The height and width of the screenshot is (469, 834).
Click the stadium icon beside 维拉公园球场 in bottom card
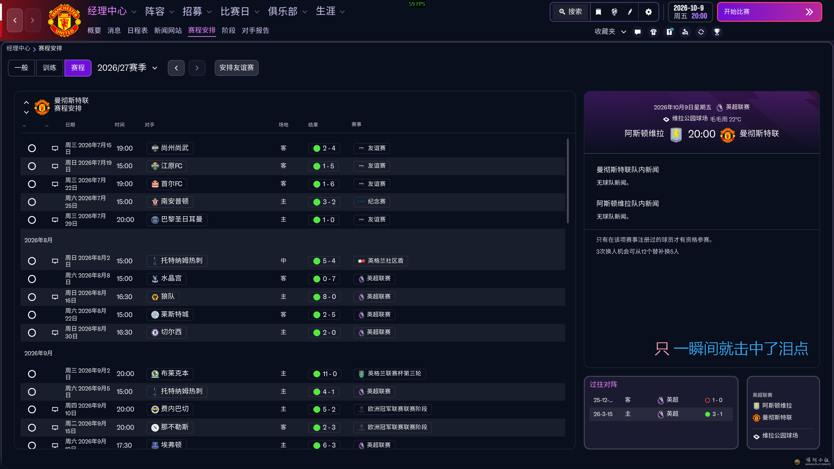[x=756, y=436]
